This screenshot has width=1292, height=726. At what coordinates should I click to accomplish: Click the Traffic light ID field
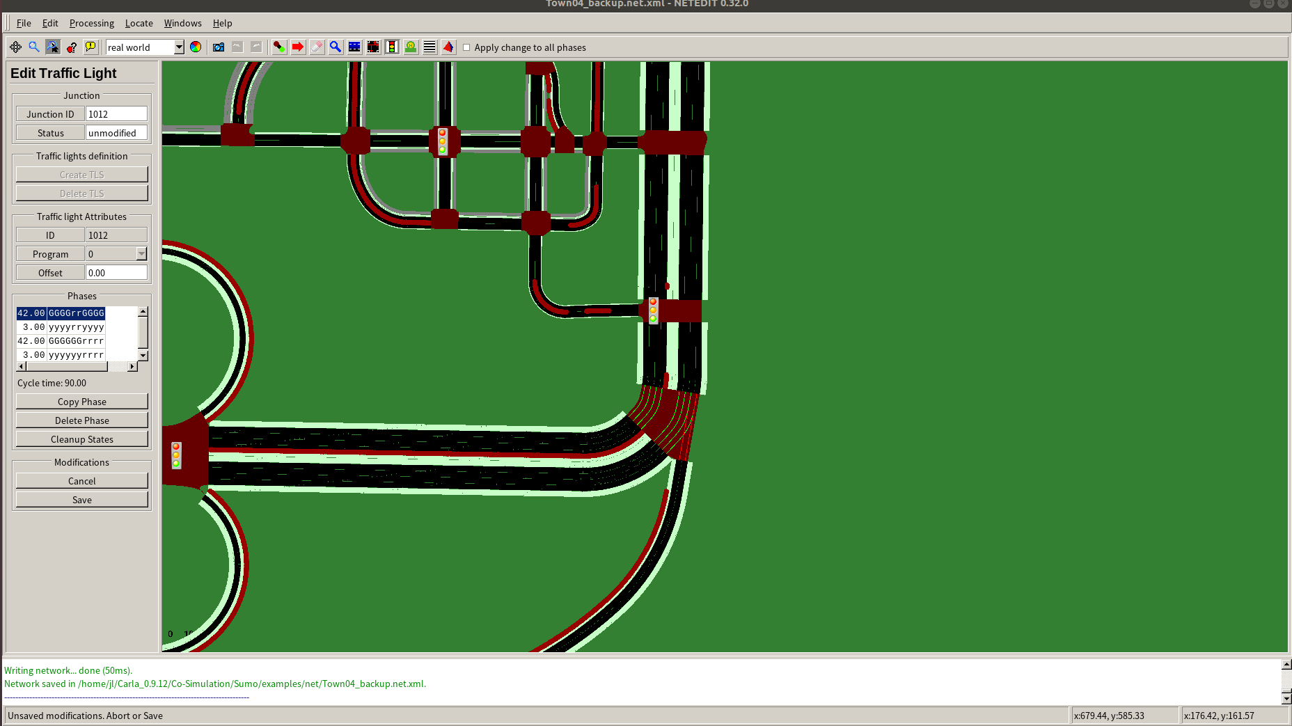[x=116, y=235]
